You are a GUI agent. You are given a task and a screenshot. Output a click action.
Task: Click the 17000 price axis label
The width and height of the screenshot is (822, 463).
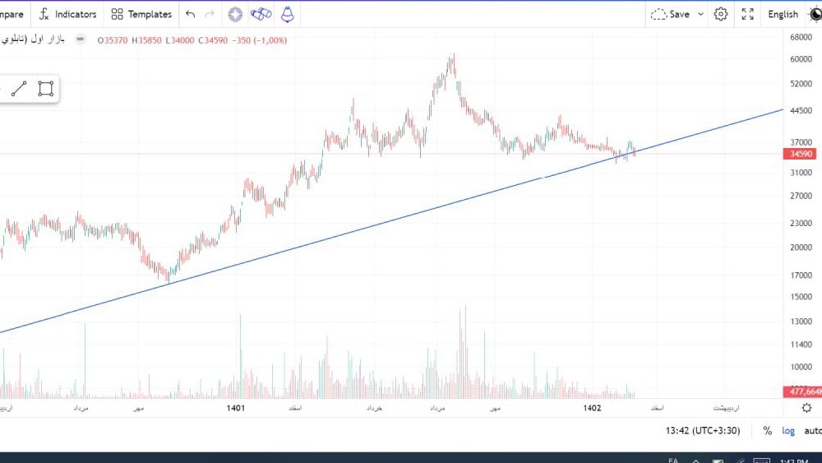[x=801, y=275]
